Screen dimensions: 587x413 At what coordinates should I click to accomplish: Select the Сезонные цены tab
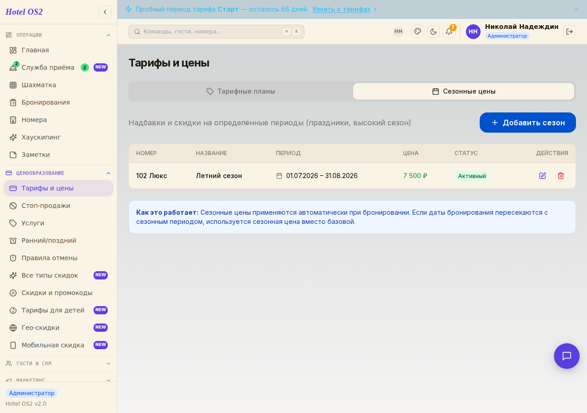464,91
